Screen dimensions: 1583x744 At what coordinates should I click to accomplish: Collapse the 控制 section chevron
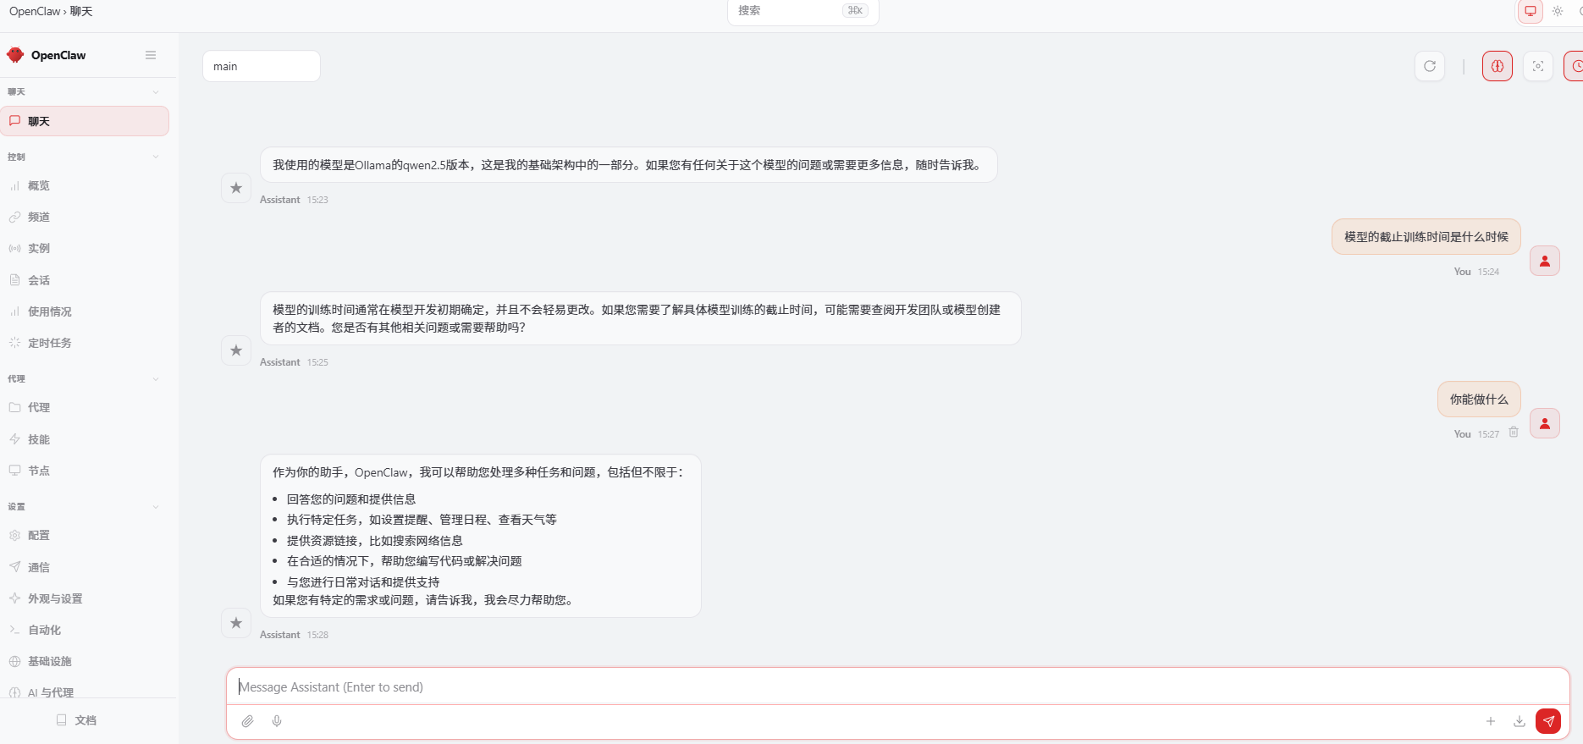[x=156, y=157]
